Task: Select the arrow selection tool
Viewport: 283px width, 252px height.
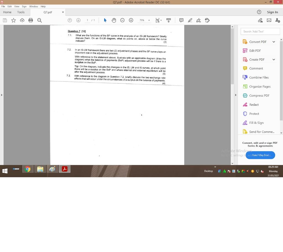Action: (105, 20)
